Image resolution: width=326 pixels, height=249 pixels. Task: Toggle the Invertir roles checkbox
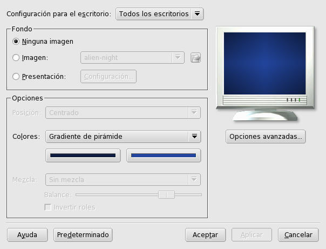point(48,207)
